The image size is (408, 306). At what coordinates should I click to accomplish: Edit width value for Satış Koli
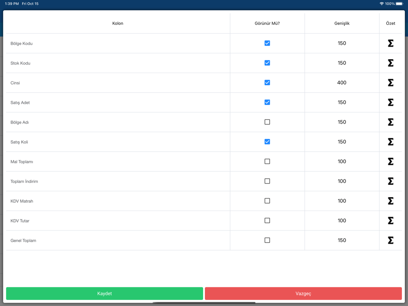point(342,142)
